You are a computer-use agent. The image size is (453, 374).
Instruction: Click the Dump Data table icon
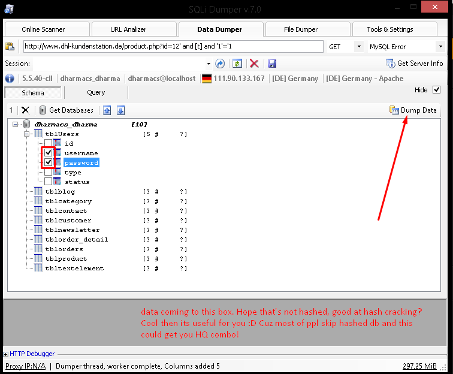click(x=394, y=110)
